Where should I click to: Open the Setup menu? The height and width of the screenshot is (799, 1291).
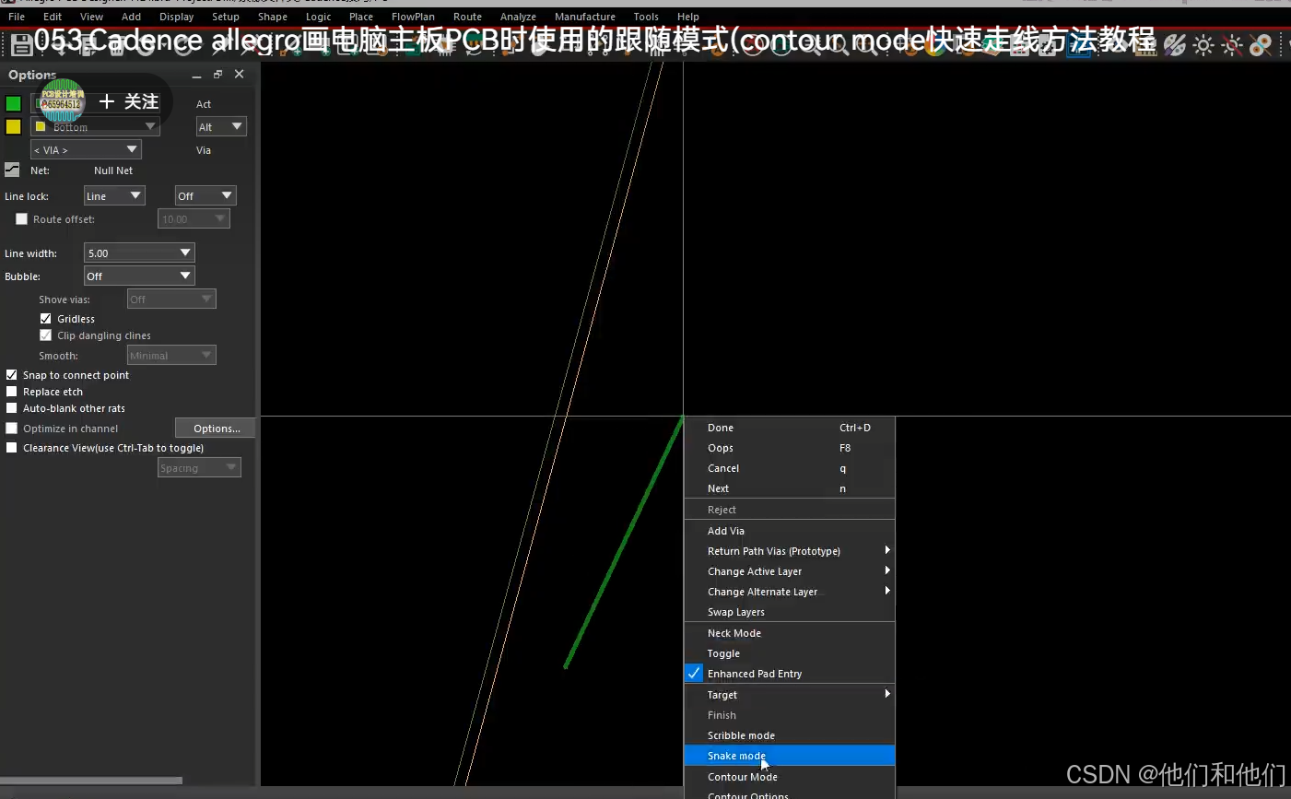tap(226, 17)
